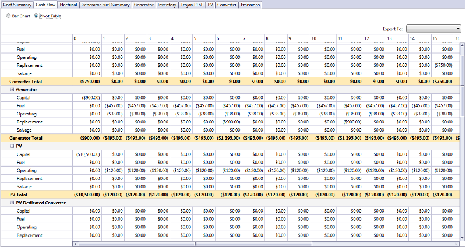Click the vertical scrollbar up arrow
Image resolution: width=466 pixels, height=247 pixels.
(463, 44)
